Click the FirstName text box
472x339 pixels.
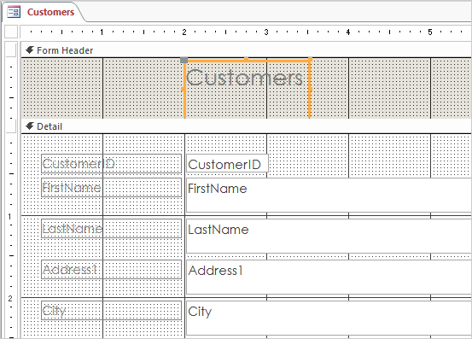point(329,195)
